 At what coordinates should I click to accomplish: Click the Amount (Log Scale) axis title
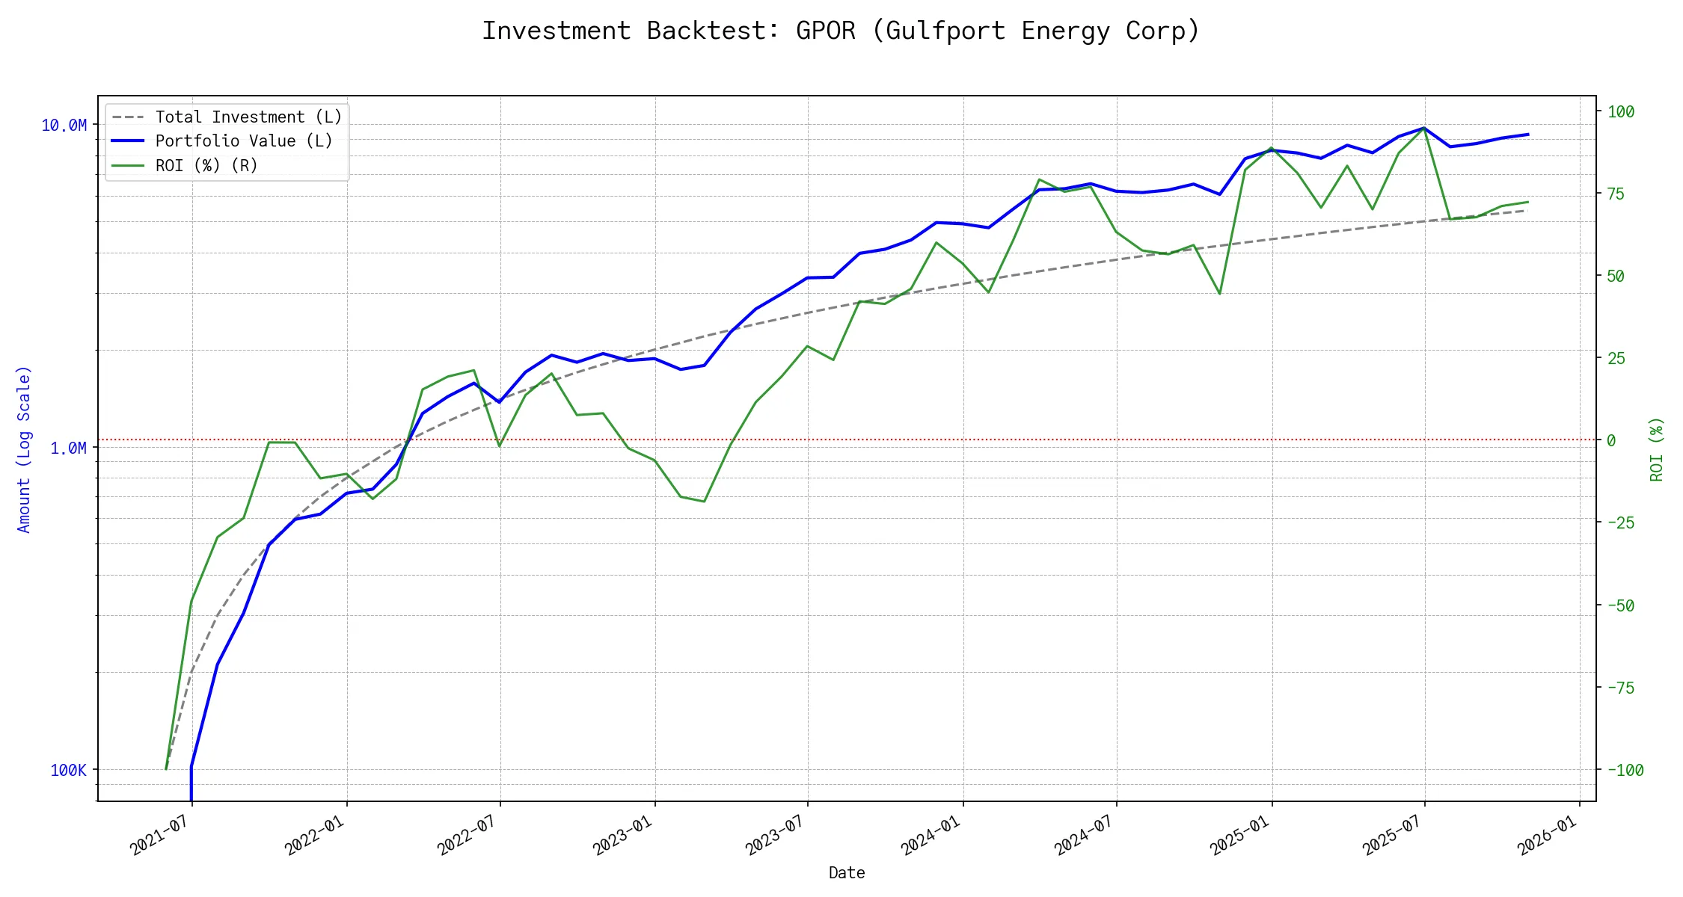(x=24, y=449)
